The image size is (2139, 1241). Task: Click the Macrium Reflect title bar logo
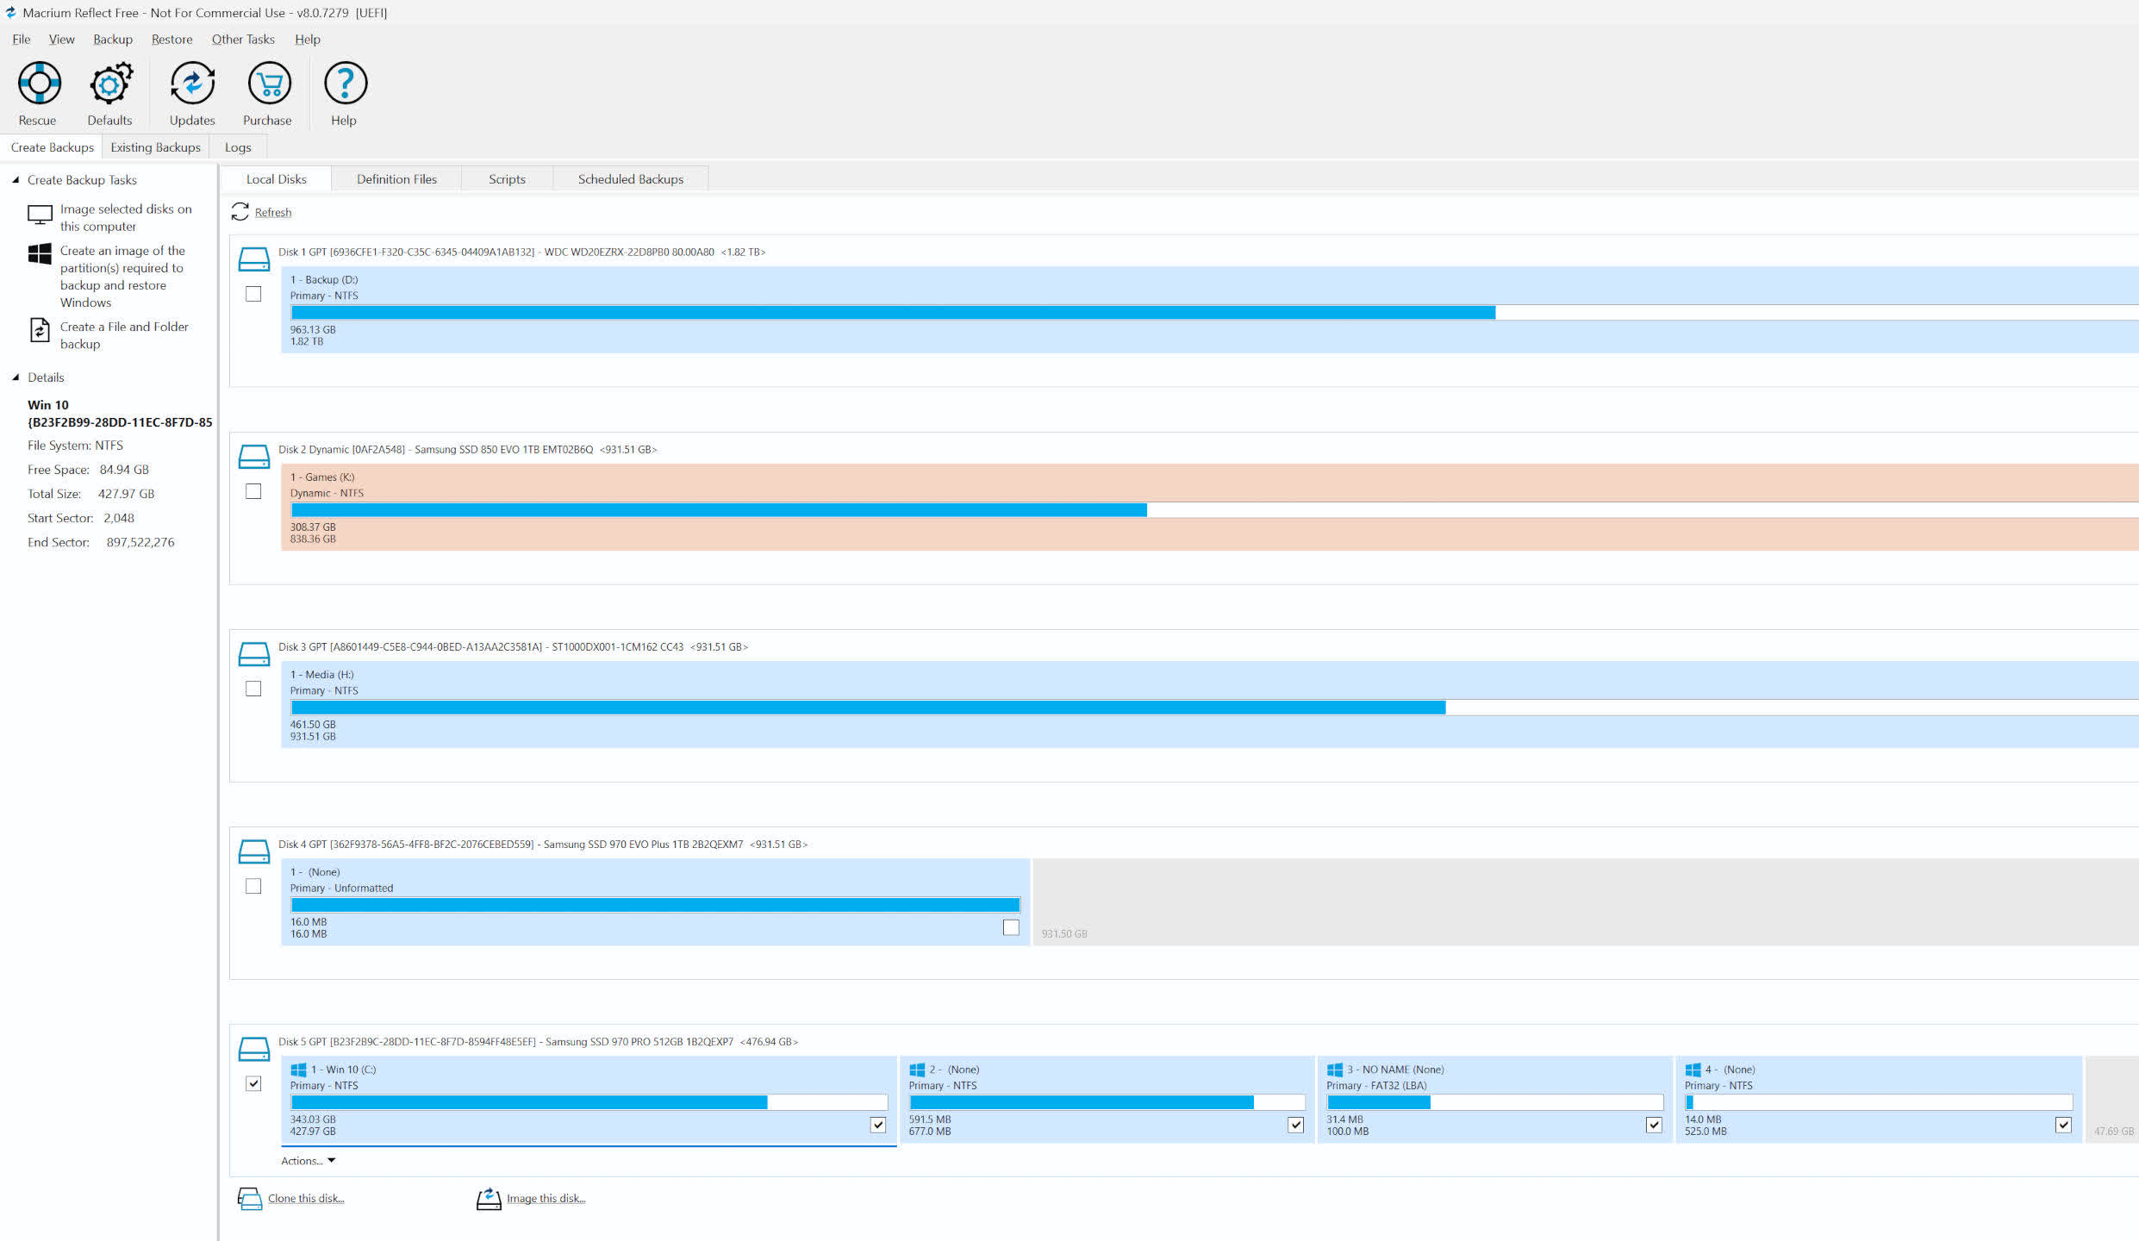click(10, 12)
